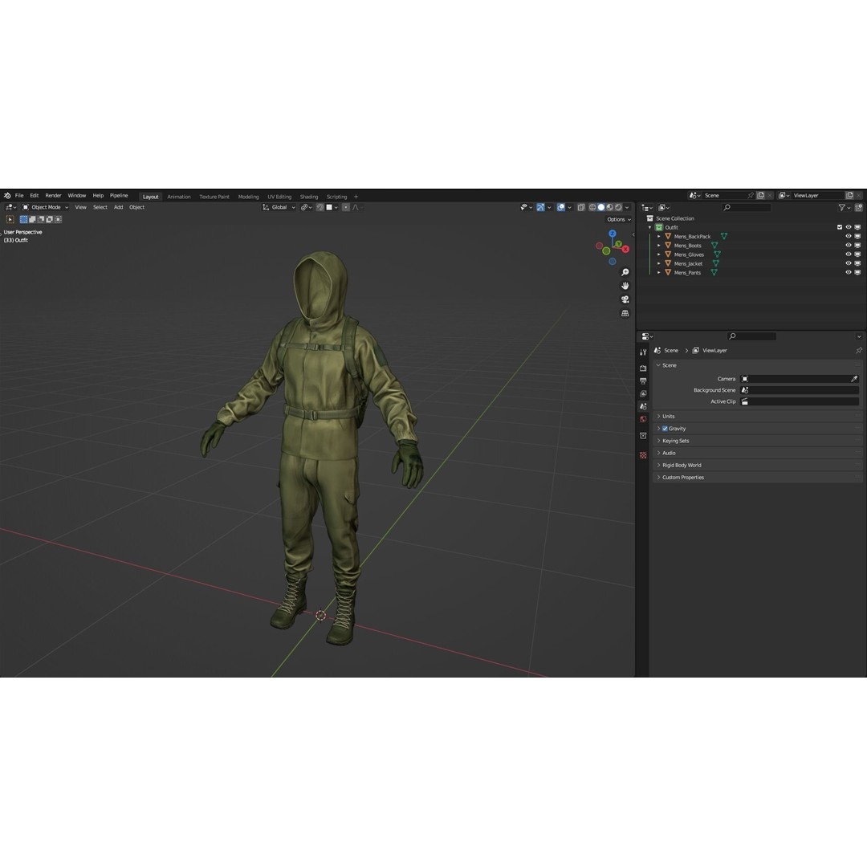The width and height of the screenshot is (867, 867).
Task: Click the eyedropper in the Camera field
Action: pos(854,379)
